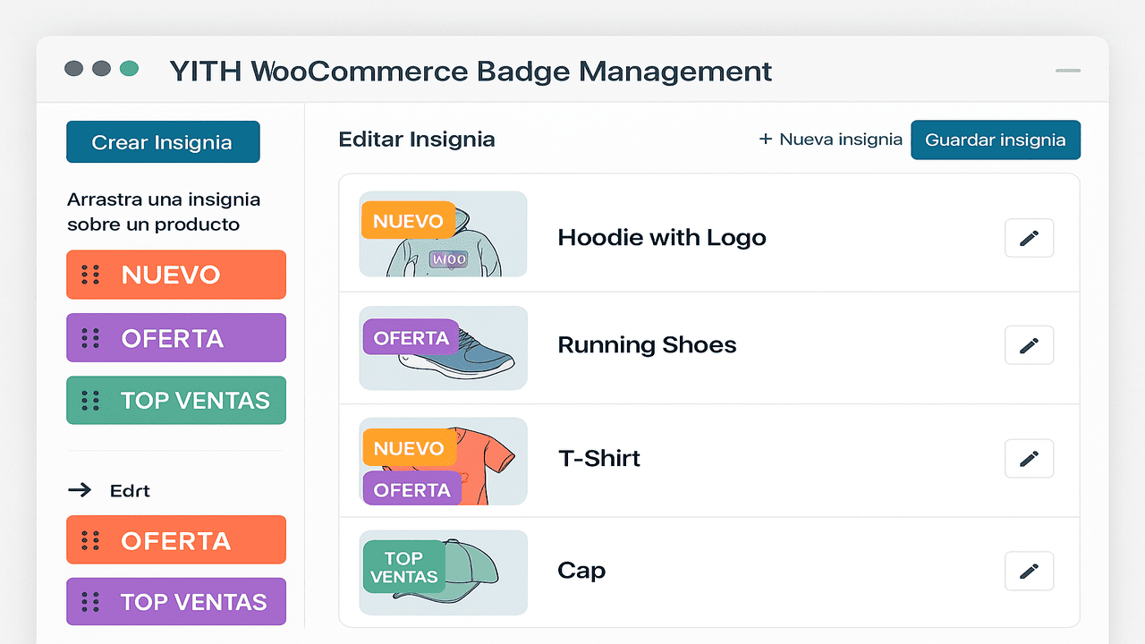Select the purple TOP VENTAS badge in the lower sidebar

point(176,602)
